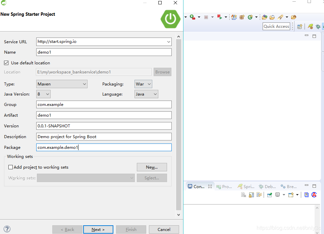Open the Display Selected Console dropdown arrow
The width and height of the screenshot is (324, 234).
click(x=284, y=195)
